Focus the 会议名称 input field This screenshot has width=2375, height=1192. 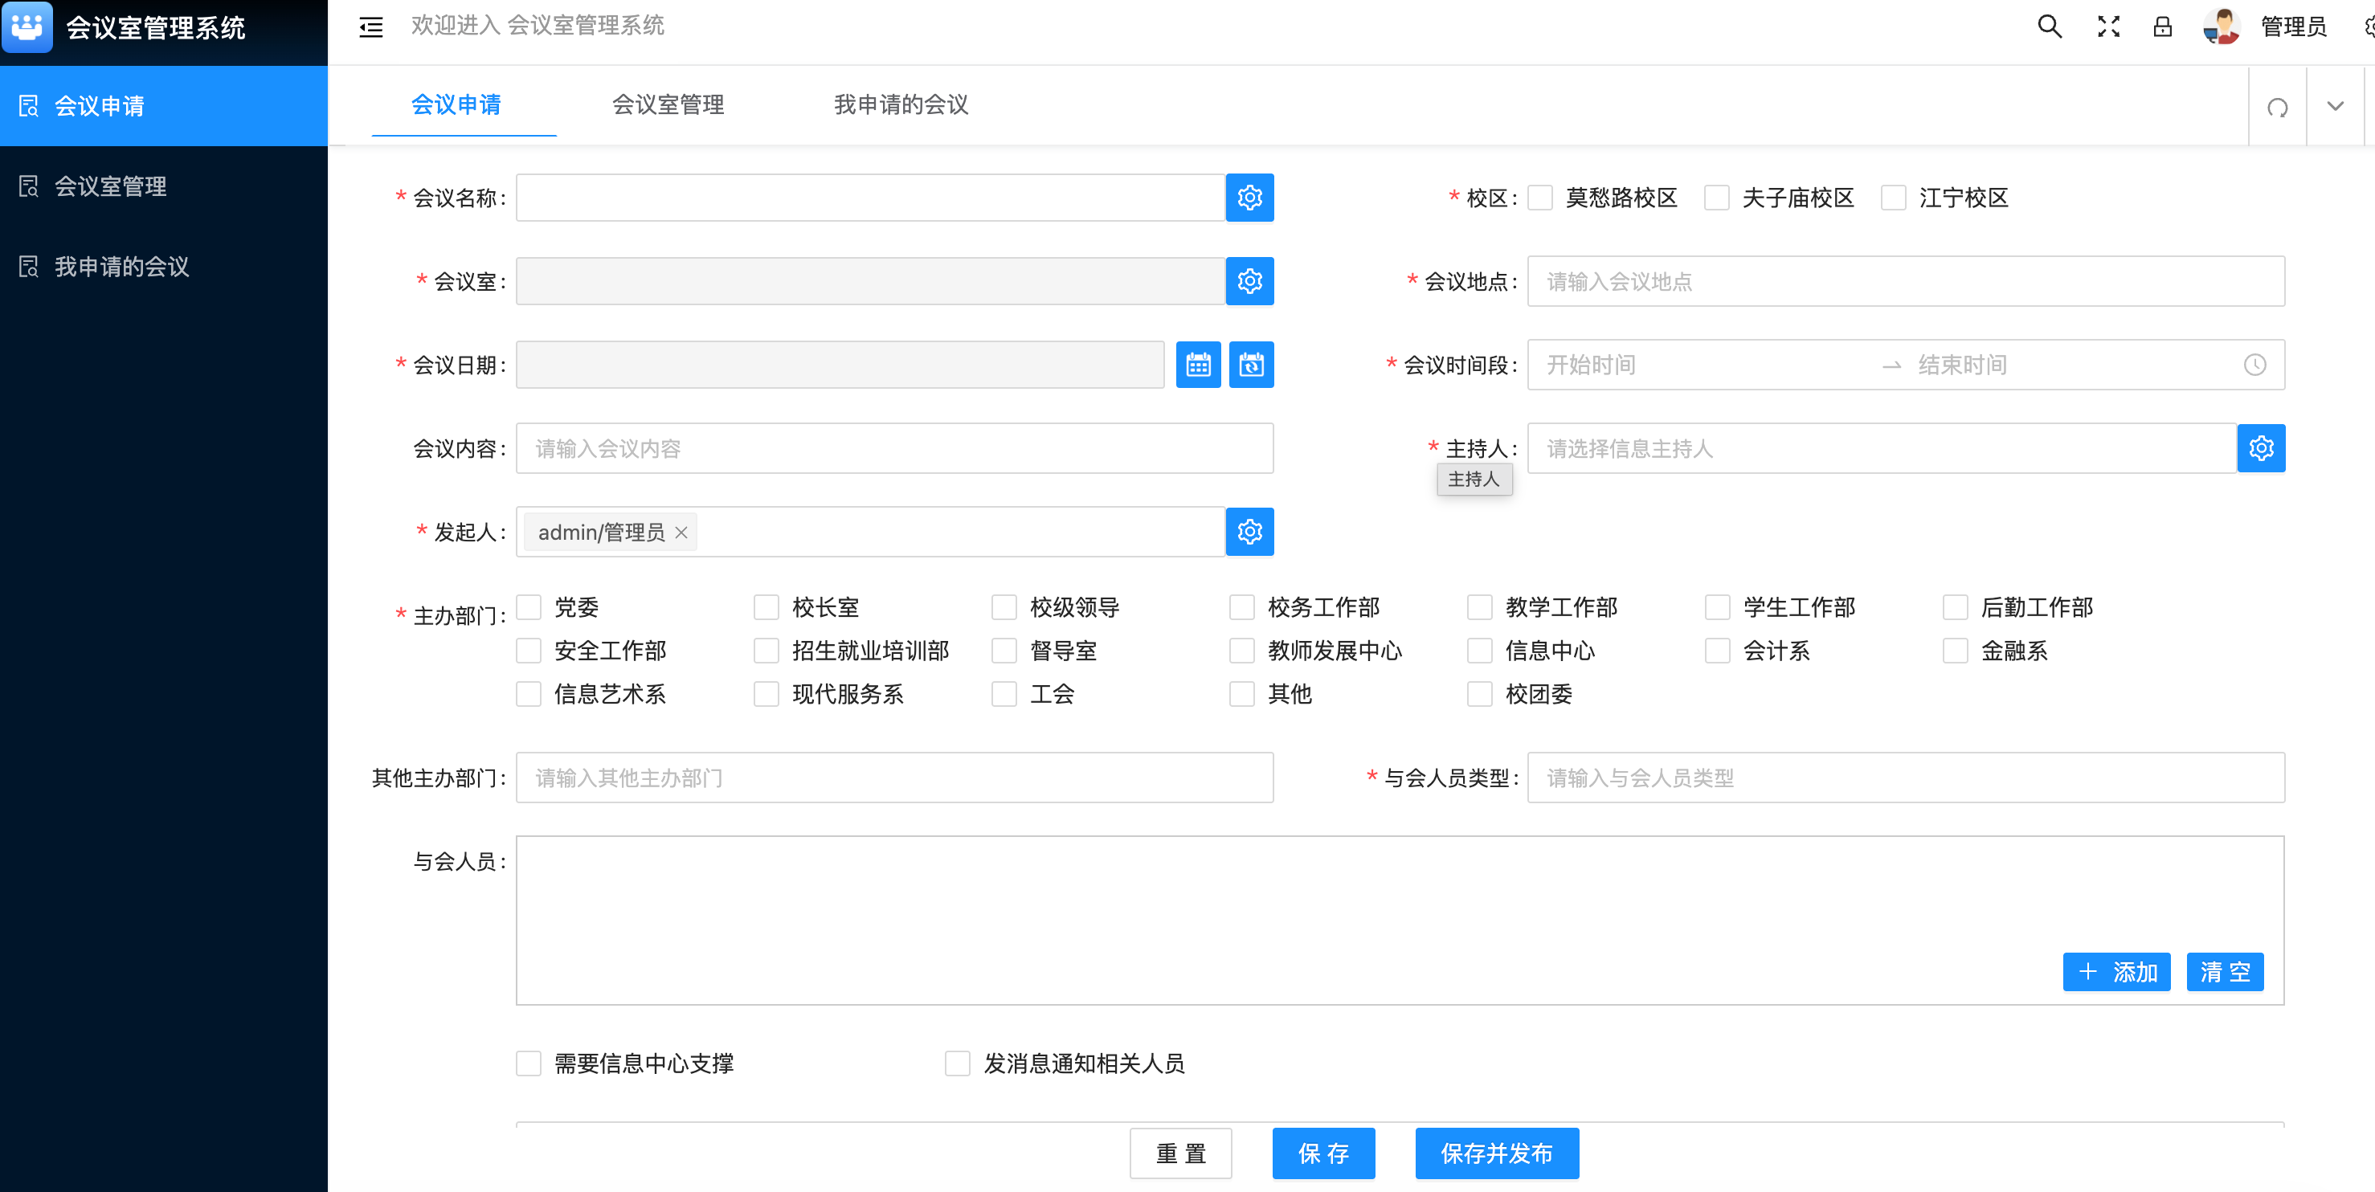click(x=870, y=198)
